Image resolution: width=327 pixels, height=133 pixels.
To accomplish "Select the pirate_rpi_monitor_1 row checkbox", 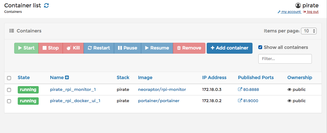I will (x=9, y=90).
